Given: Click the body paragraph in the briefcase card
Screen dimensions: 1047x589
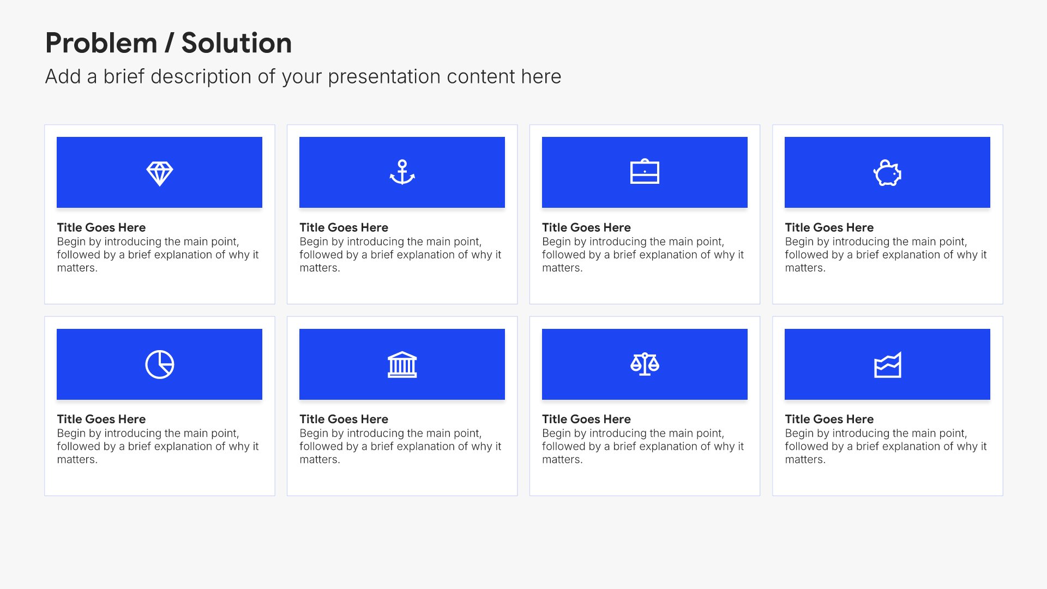Looking at the screenshot, I should (643, 255).
